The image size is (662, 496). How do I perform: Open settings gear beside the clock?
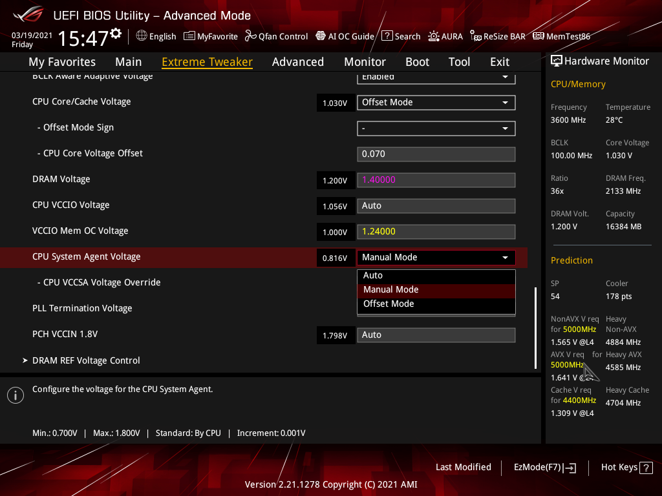coord(116,34)
